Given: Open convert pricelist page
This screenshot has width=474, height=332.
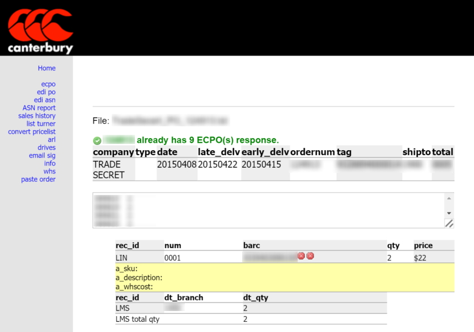Looking at the screenshot, I should (x=32, y=131).
